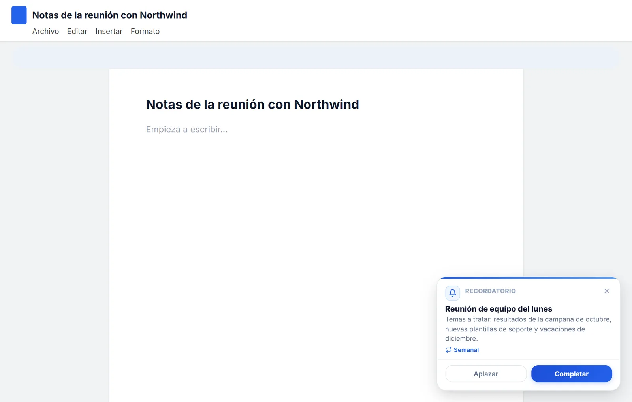This screenshot has width=632, height=402.
Task: Open the Insertar menu
Action: [x=109, y=31]
